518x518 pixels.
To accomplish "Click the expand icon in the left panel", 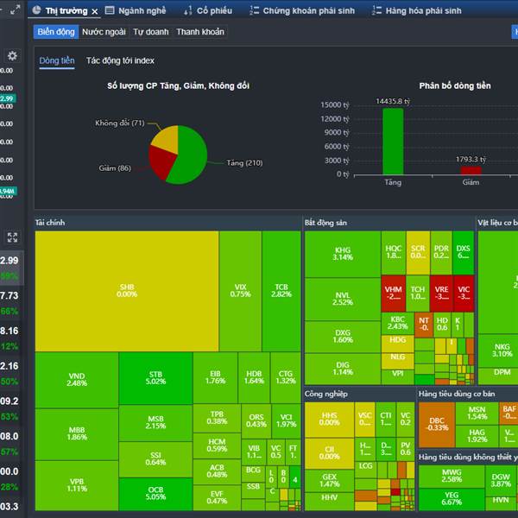I will (x=12, y=237).
